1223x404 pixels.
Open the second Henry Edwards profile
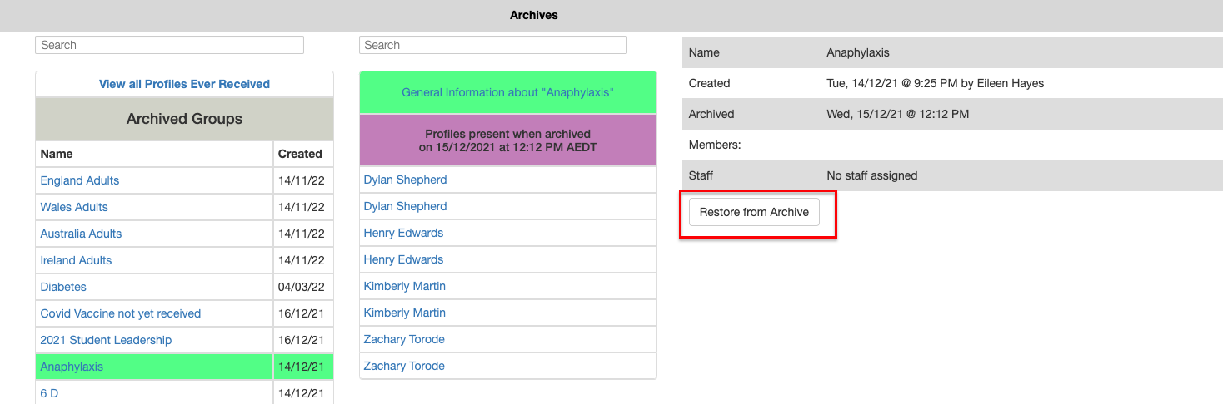click(x=403, y=259)
